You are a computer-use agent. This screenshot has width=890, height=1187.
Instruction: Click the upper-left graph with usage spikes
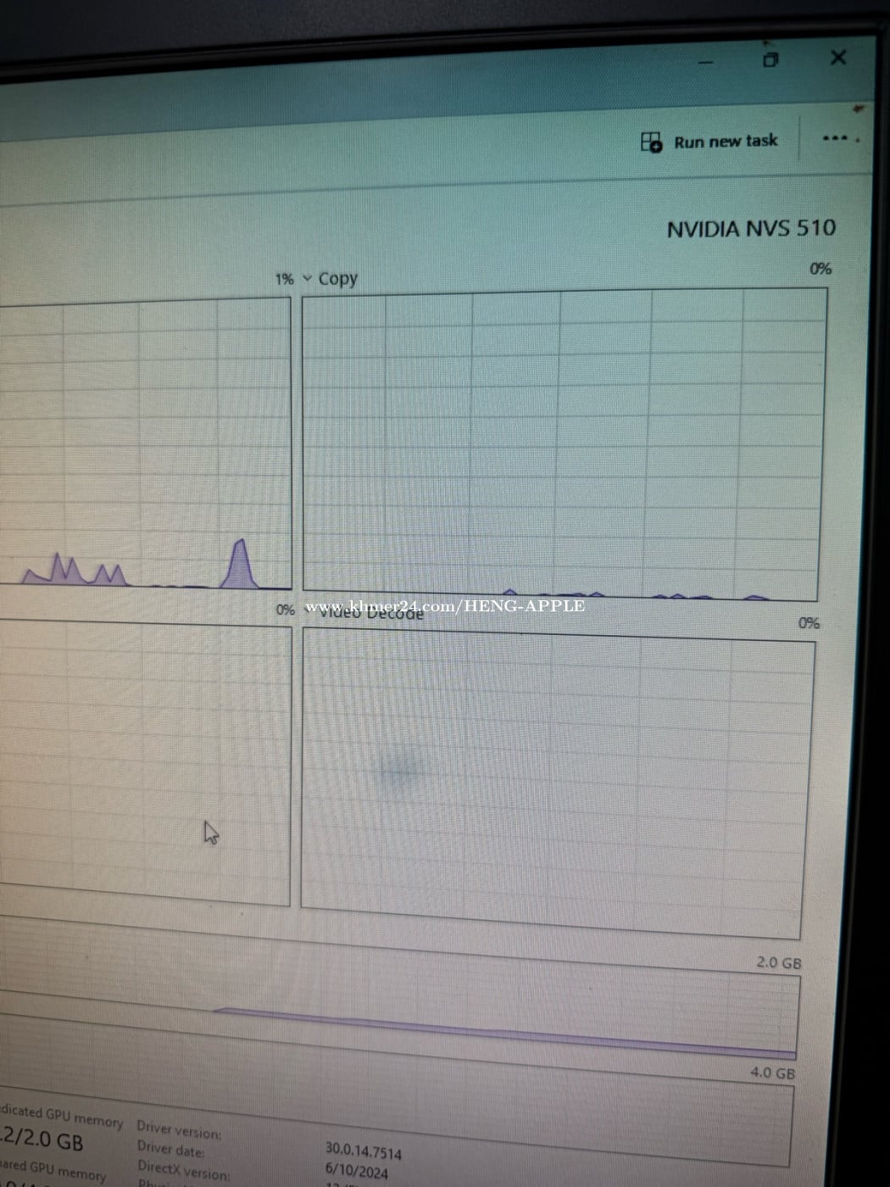(144, 441)
